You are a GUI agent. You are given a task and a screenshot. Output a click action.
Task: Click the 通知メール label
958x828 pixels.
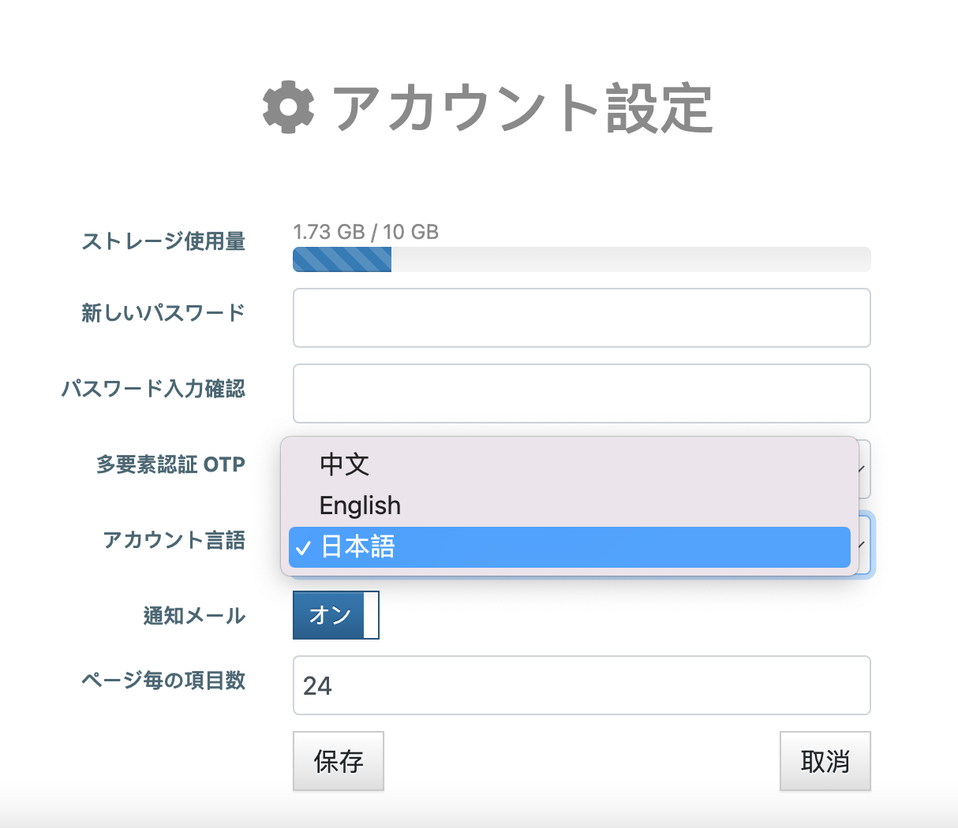(194, 616)
